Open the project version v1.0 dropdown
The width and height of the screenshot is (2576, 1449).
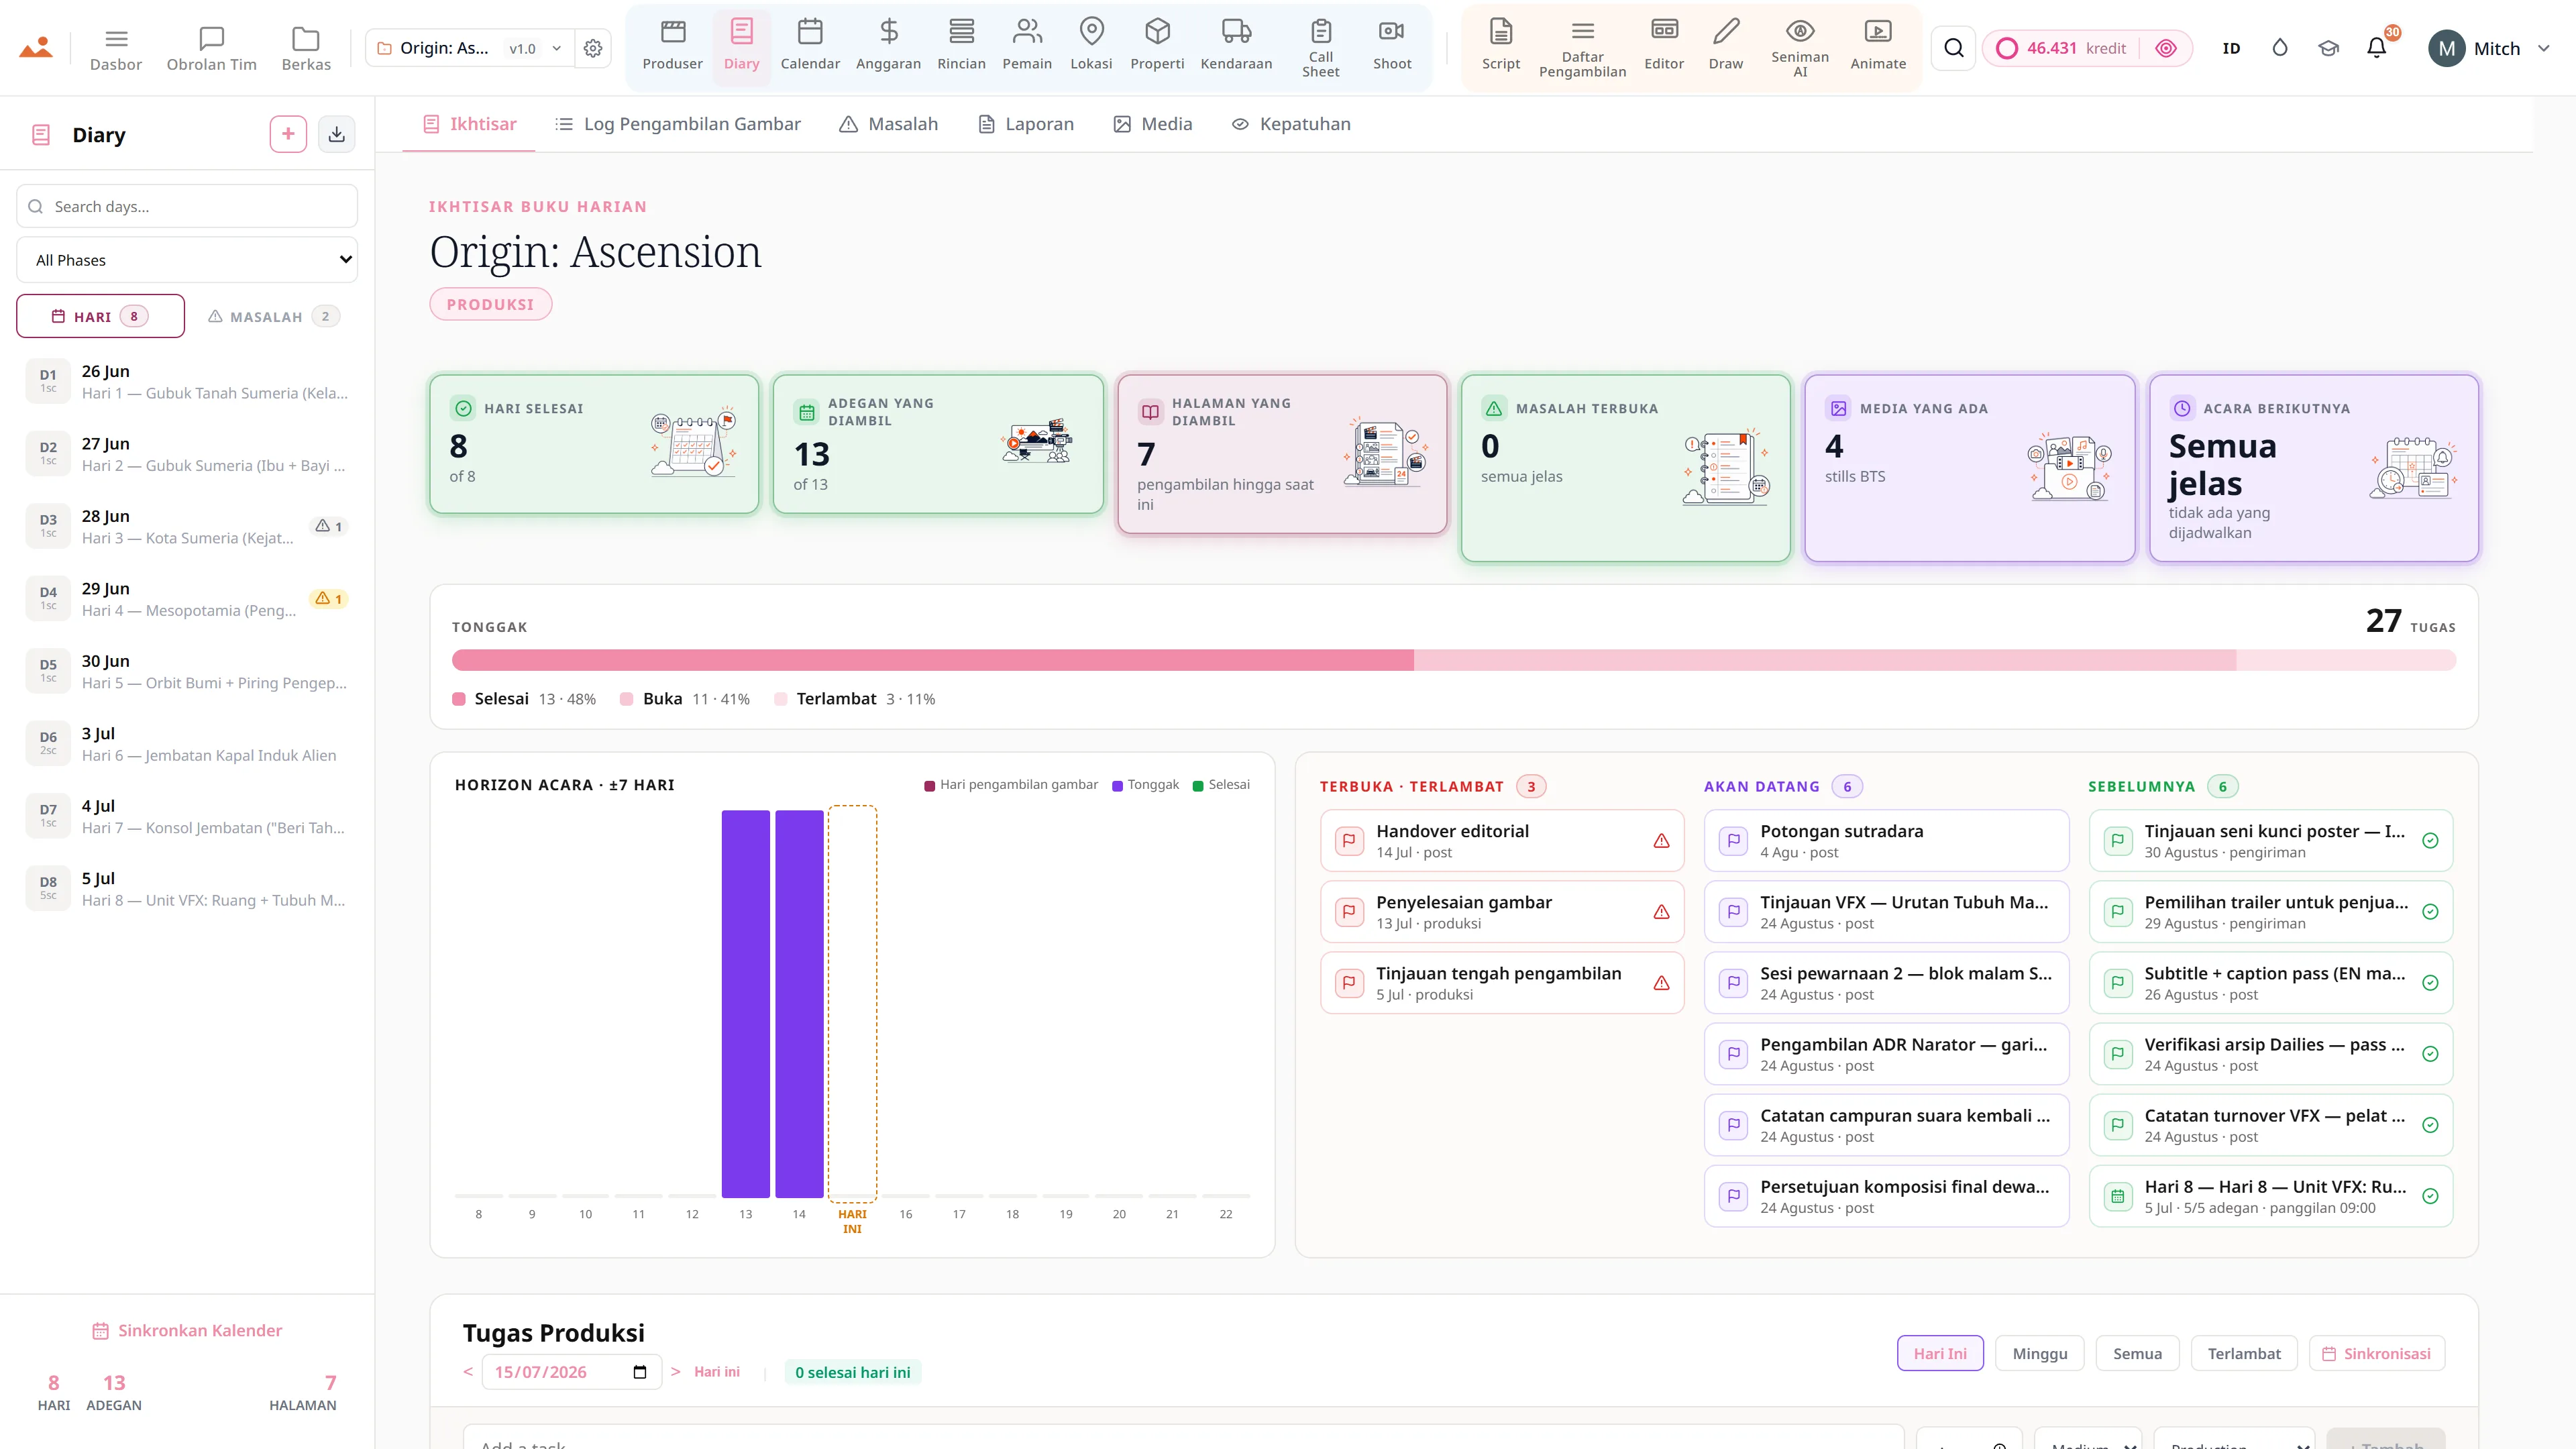click(534, 48)
